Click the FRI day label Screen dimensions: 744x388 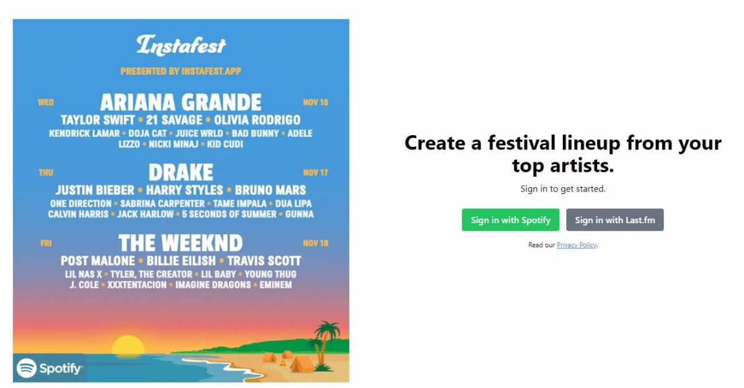(x=46, y=243)
